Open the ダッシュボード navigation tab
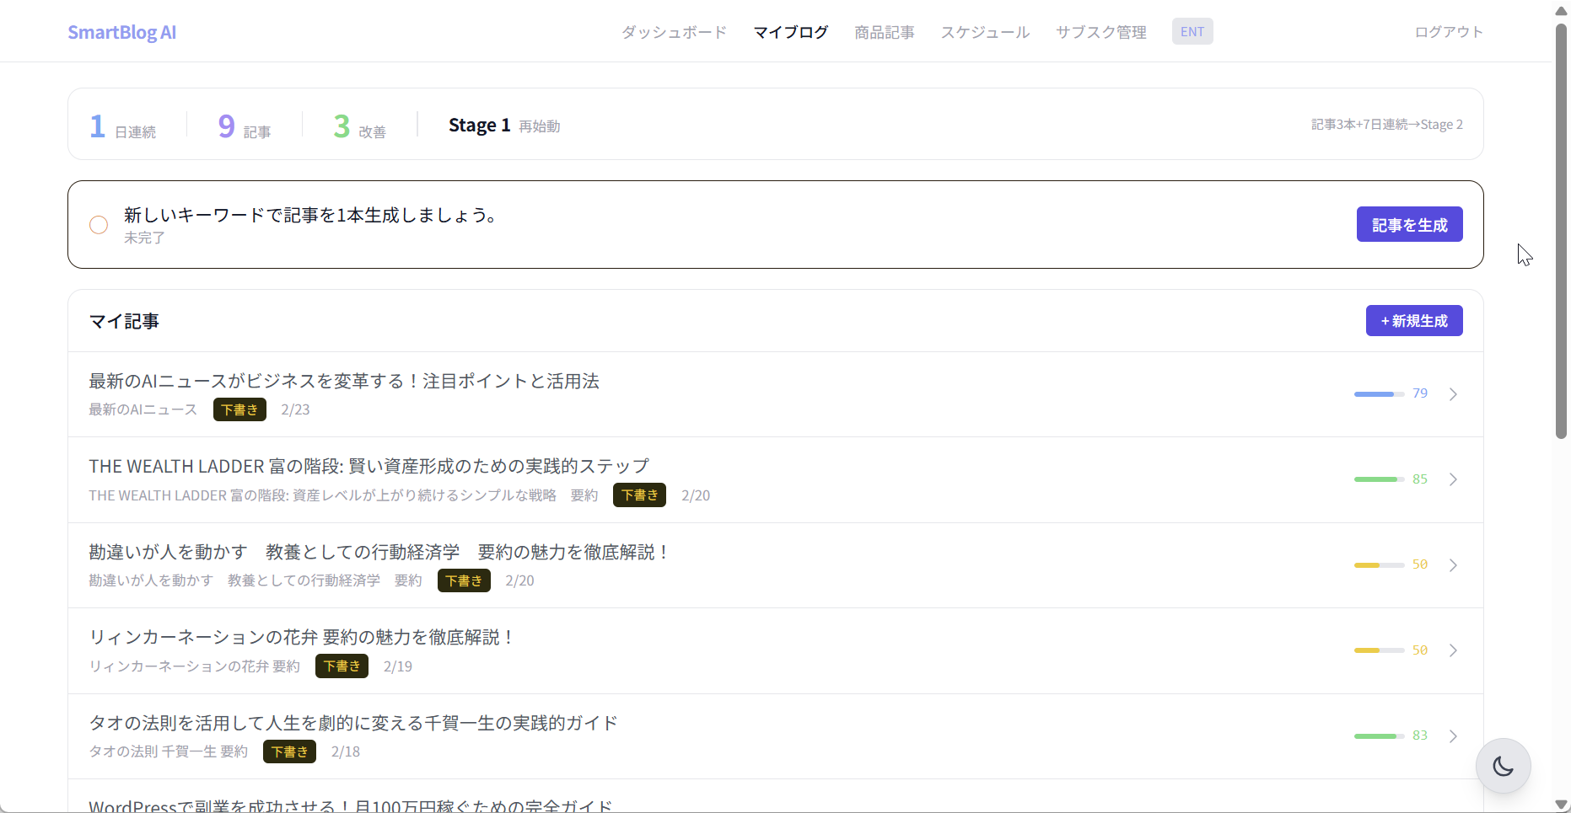The height and width of the screenshot is (813, 1571). point(674,32)
